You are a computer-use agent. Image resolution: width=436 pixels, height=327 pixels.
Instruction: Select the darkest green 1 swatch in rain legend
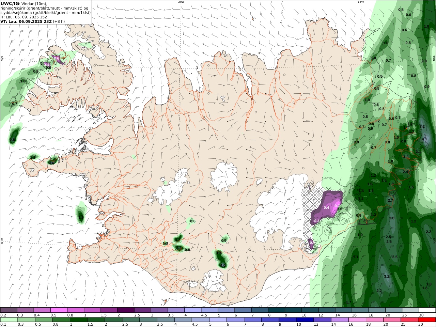pyautogui.click(x=78, y=320)
